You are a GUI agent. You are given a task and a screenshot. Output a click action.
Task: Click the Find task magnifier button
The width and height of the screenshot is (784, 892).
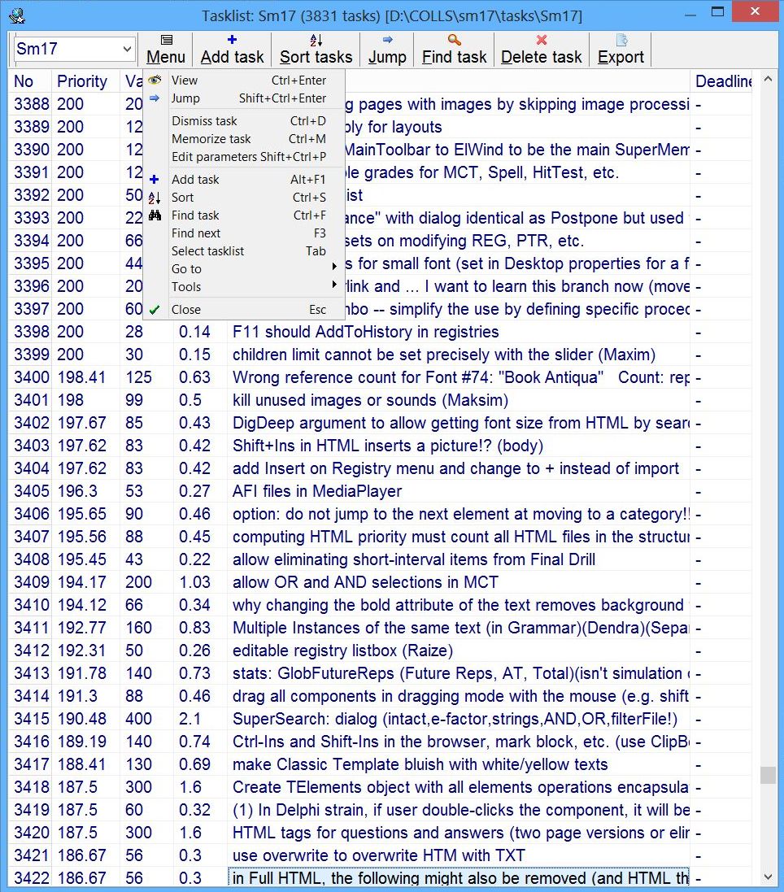point(454,50)
